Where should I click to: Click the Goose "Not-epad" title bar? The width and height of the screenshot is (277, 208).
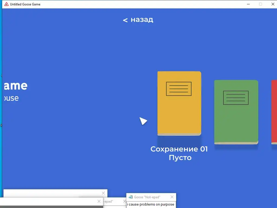[x=151, y=197]
